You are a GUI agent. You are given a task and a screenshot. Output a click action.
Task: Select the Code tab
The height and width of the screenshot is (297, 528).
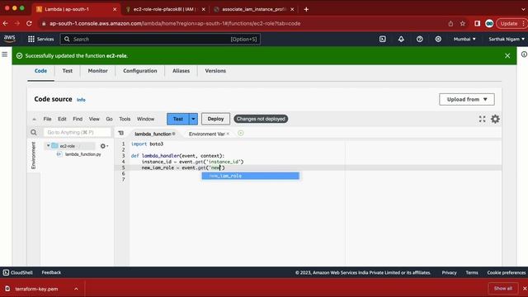[40, 71]
